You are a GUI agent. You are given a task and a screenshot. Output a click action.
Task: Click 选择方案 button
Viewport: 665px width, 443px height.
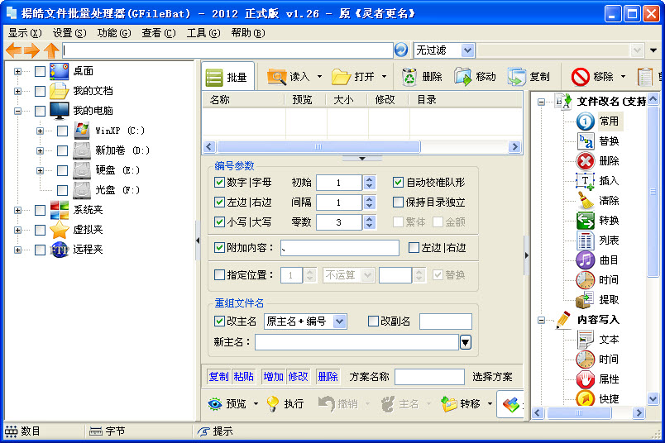tap(492, 376)
